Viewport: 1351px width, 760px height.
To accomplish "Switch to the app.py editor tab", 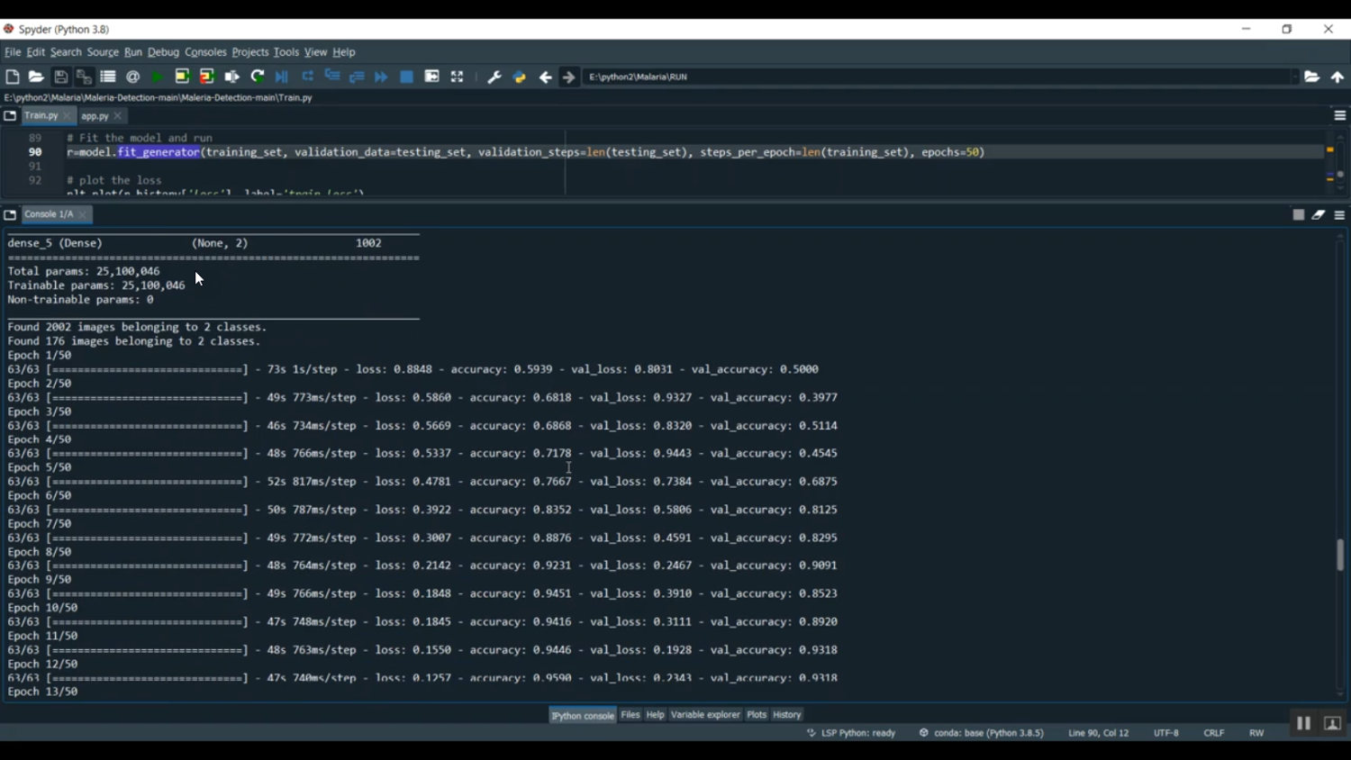I will pos(95,116).
